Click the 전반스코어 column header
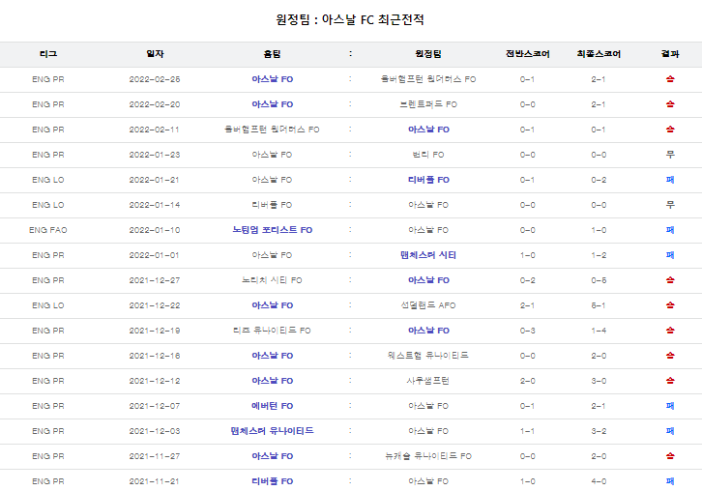702x491 pixels. pos(527,54)
